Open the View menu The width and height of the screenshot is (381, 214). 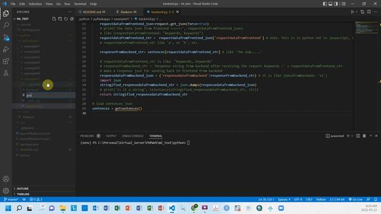pos(49,4)
